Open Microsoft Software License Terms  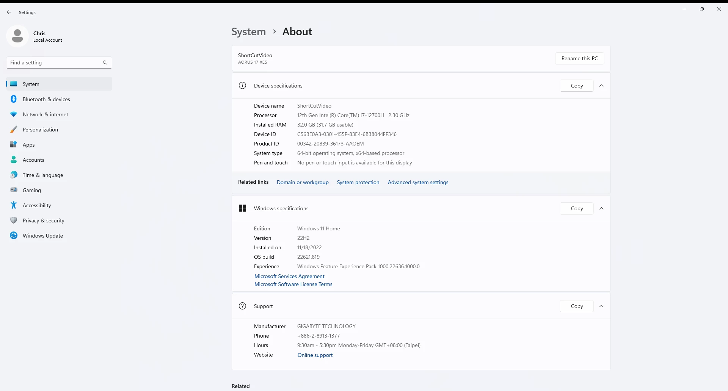click(x=293, y=284)
